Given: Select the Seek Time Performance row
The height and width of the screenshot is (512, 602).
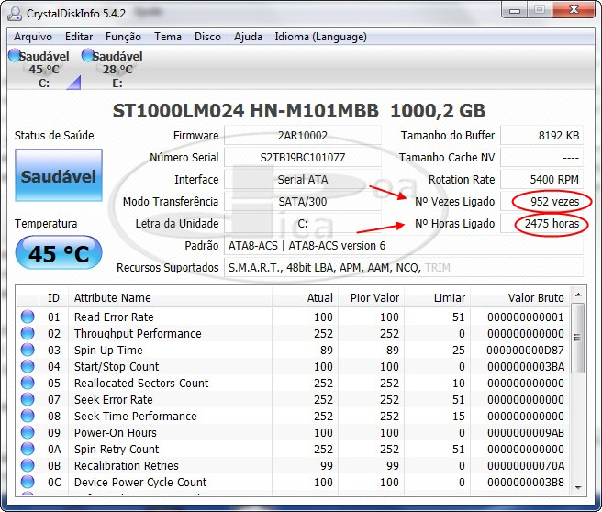Looking at the screenshot, I should coord(293,416).
